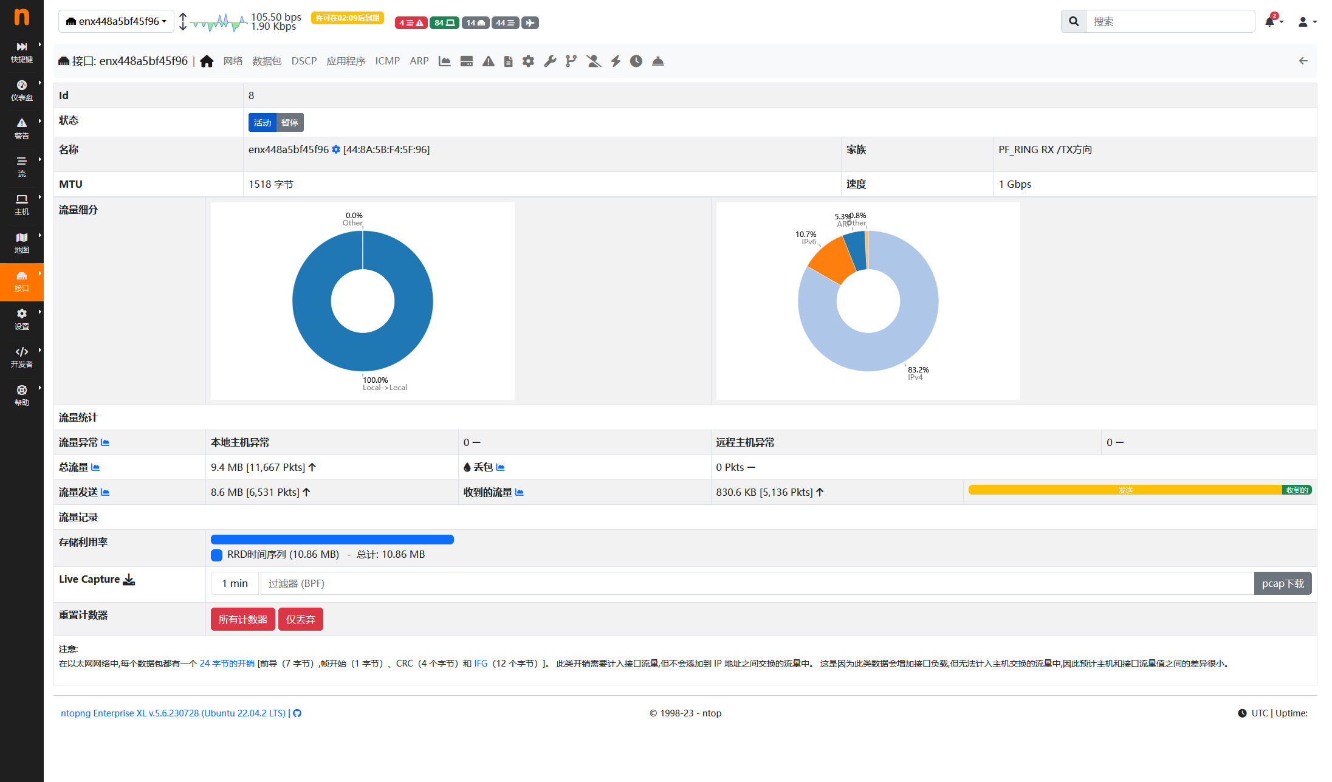Expand the 开发者 sidebar menu
The image size is (1332, 782).
[x=22, y=358]
